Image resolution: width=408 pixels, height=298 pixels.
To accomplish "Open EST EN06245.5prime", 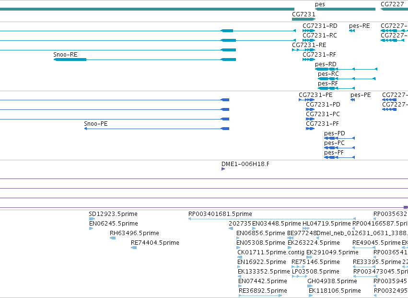I will pyautogui.click(x=114, y=224).
